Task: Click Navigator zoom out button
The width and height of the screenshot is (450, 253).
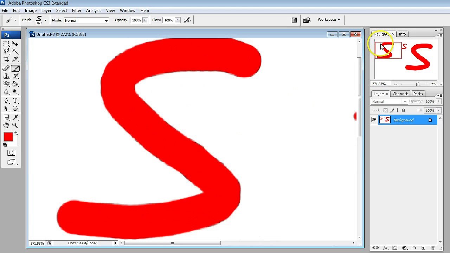Action: pos(396,84)
